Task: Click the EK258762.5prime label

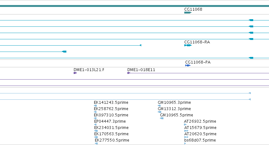Action: [111, 109]
